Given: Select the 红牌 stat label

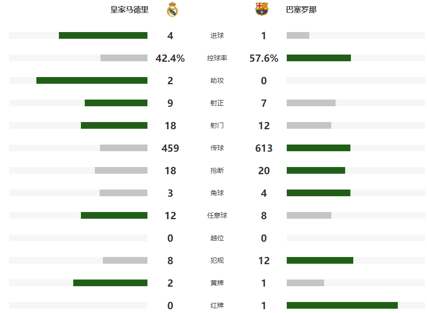Looking at the screenshot, I should 217,305.
